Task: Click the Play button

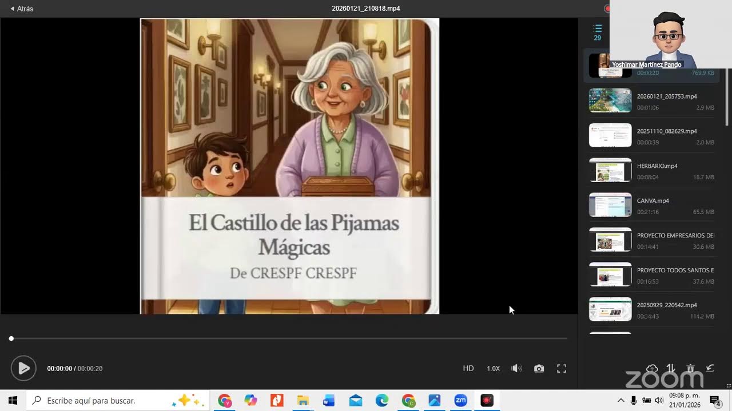Action: click(x=23, y=368)
